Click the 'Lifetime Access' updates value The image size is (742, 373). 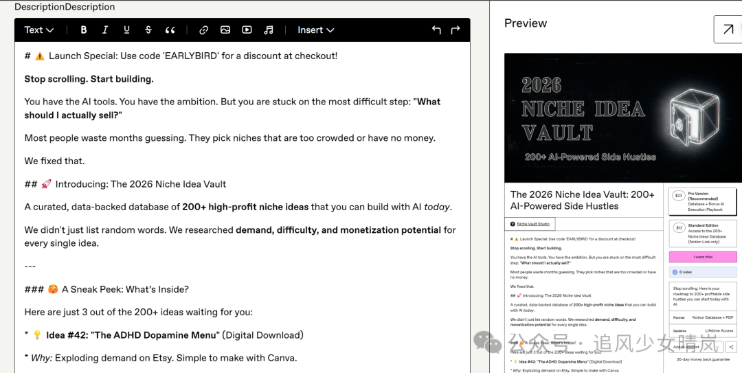pos(719,331)
